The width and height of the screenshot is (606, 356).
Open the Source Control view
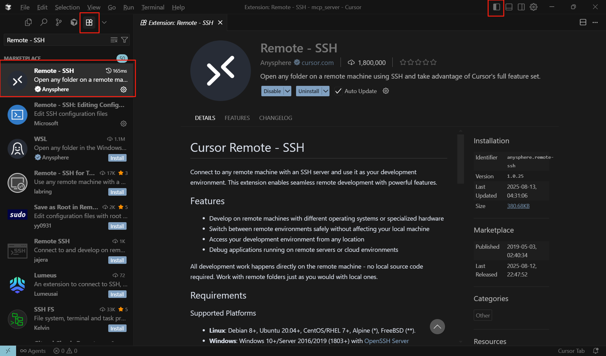tap(59, 22)
